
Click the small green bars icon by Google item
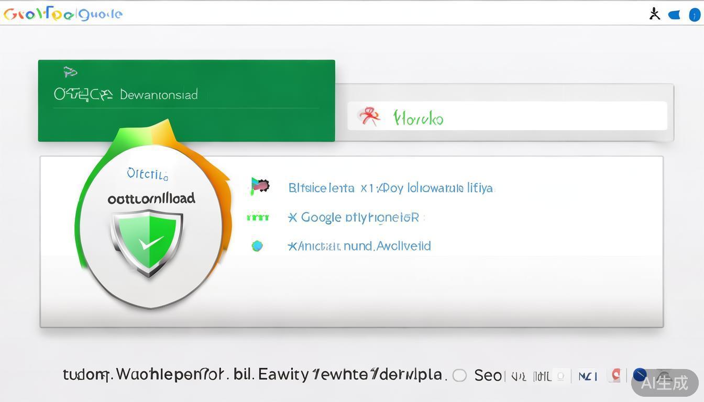tap(258, 217)
